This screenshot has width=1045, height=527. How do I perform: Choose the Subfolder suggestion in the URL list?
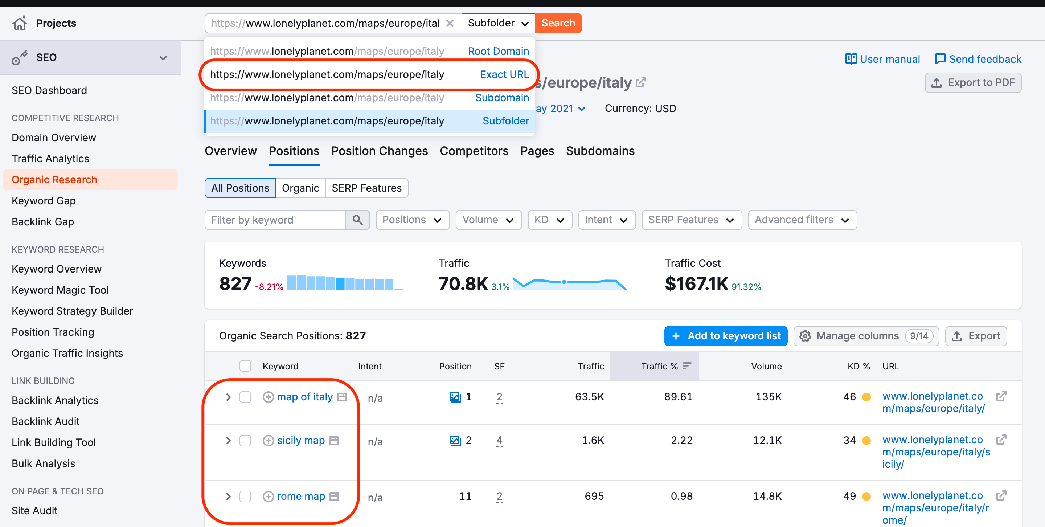(370, 121)
